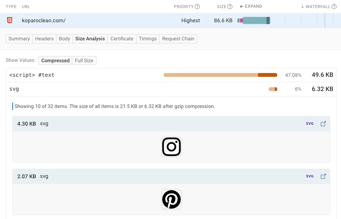
Task: Click the HTML5 file type icon
Action: [10, 20]
